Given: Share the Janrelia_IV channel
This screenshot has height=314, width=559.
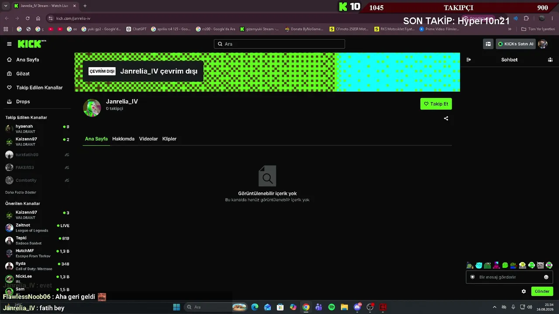Looking at the screenshot, I should [446, 118].
